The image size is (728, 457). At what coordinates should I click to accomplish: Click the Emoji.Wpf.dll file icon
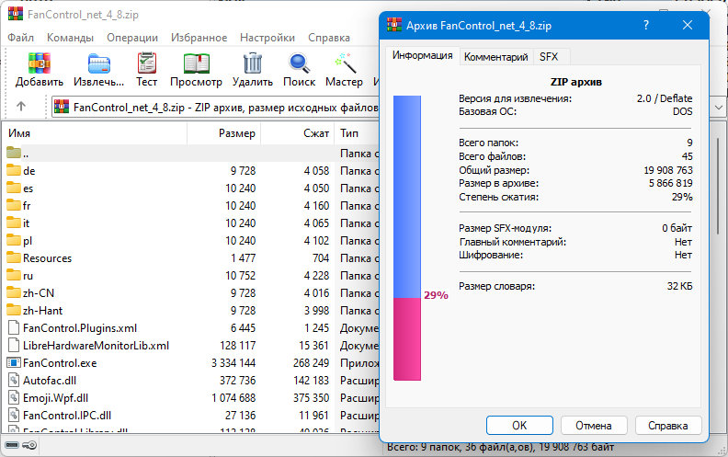click(x=14, y=398)
